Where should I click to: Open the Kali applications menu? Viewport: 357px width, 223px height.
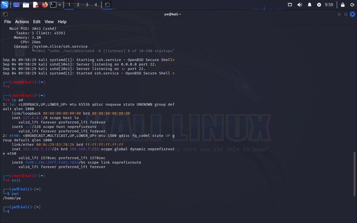(5, 5)
